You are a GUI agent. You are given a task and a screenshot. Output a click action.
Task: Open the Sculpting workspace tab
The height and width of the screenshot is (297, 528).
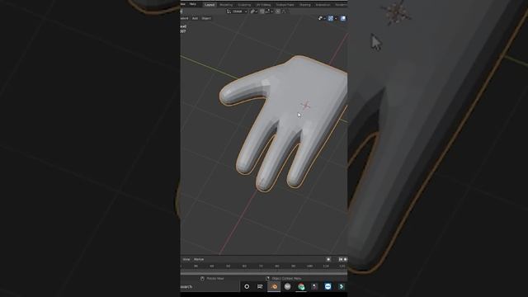(244, 5)
